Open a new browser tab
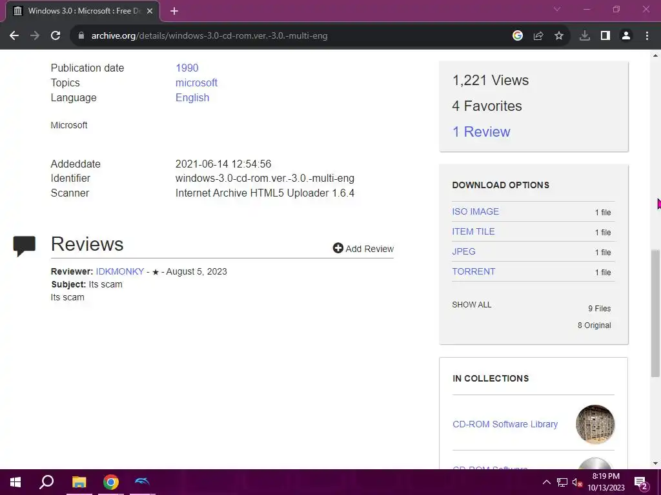The width and height of the screenshot is (661, 495). click(174, 11)
